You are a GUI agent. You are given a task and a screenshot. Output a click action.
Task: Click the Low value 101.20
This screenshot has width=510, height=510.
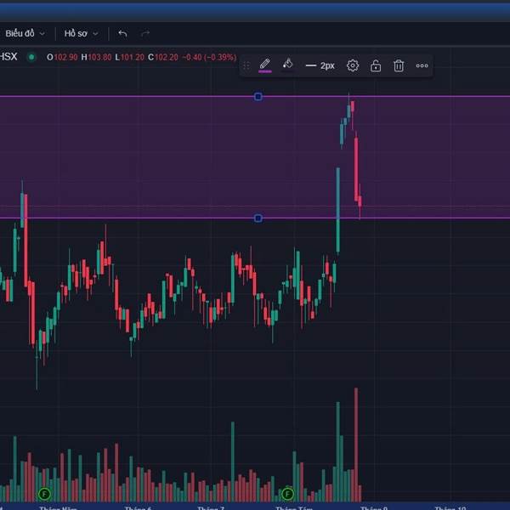133,57
